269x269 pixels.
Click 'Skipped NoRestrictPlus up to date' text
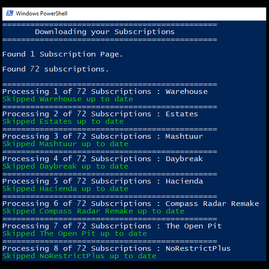click(79, 256)
